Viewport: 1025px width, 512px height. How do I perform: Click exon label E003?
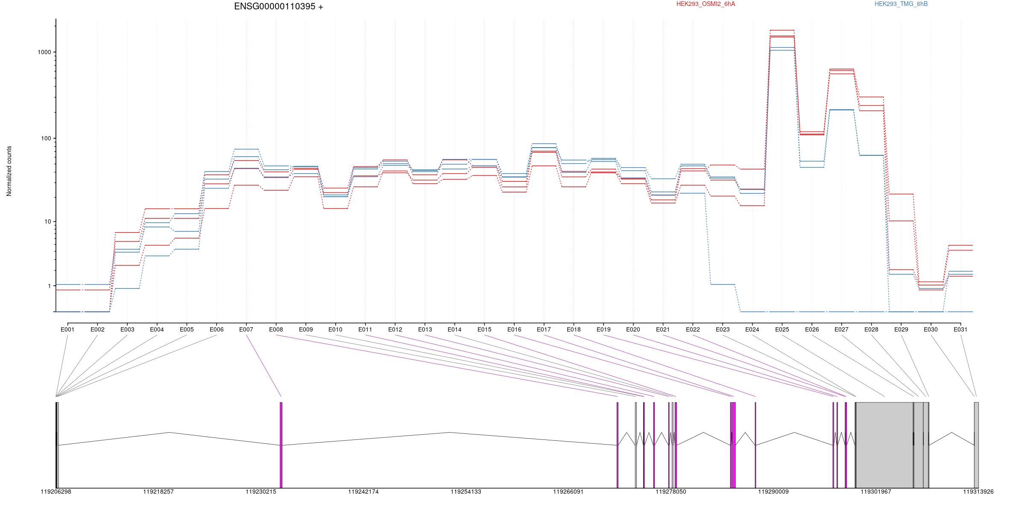click(127, 329)
